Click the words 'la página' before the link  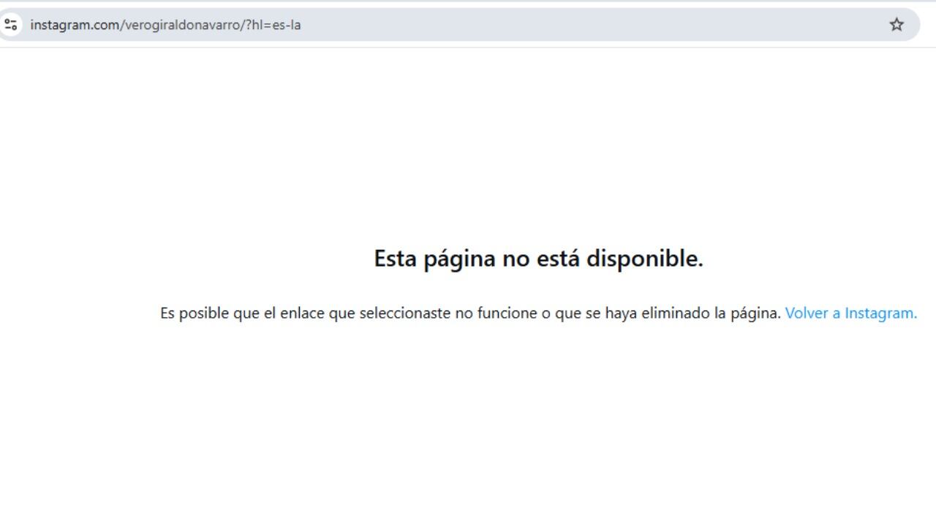pos(747,313)
